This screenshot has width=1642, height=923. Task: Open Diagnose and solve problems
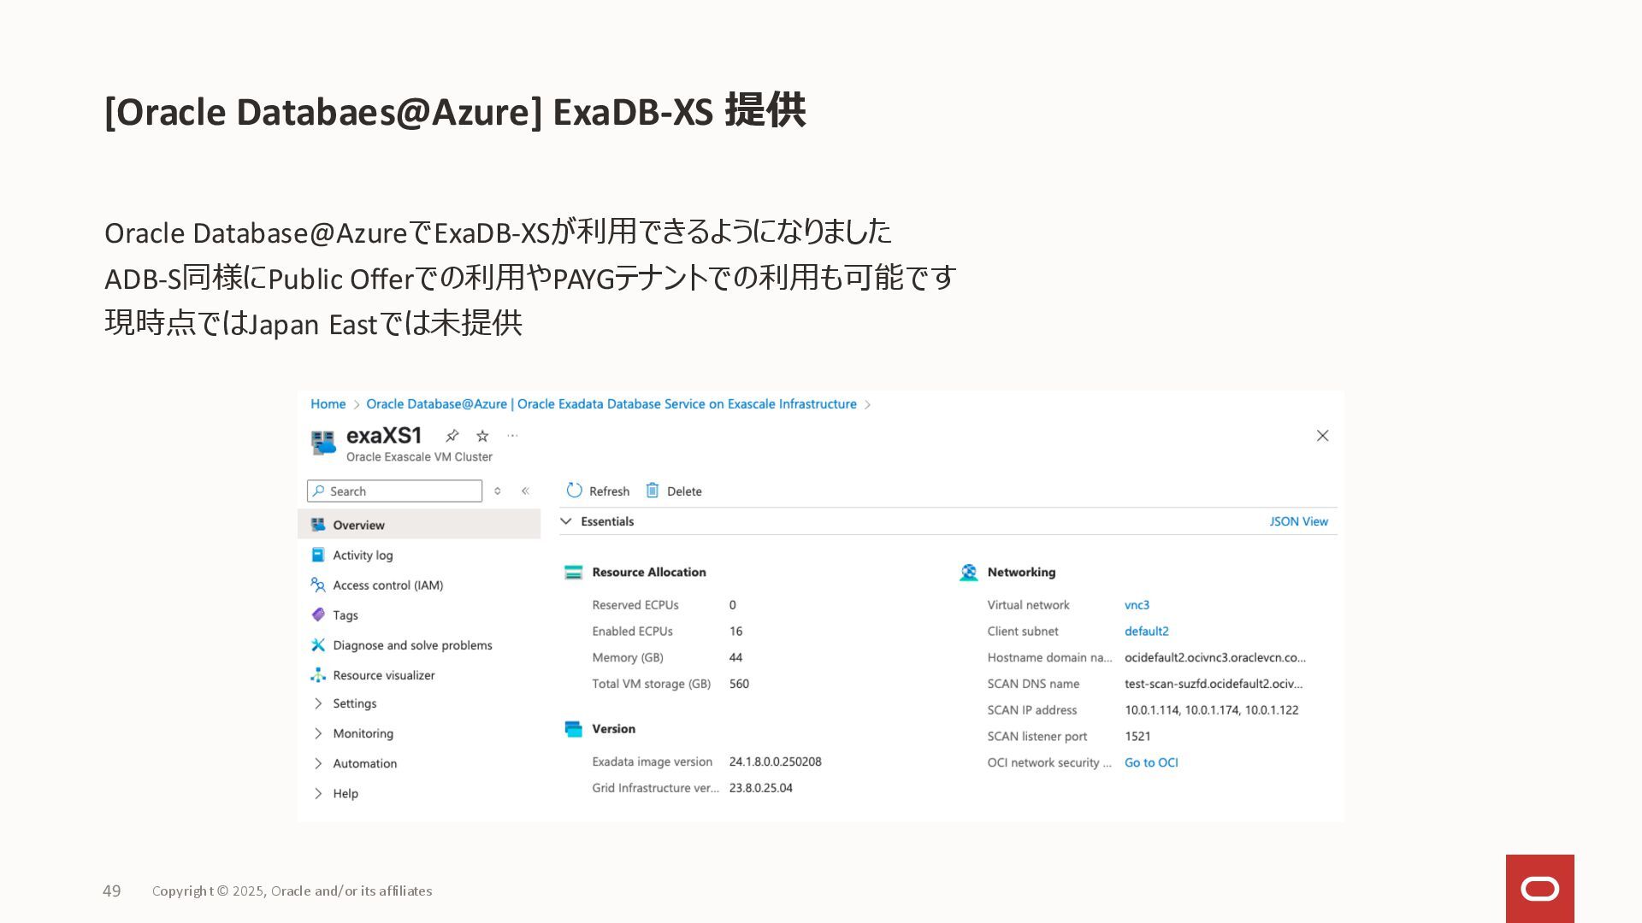point(412,645)
